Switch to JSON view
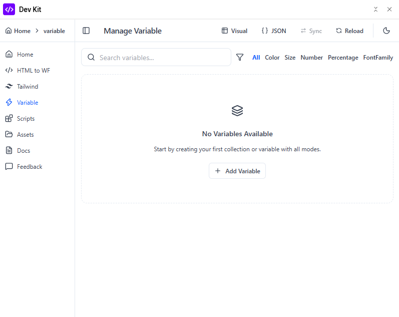 click(x=274, y=31)
